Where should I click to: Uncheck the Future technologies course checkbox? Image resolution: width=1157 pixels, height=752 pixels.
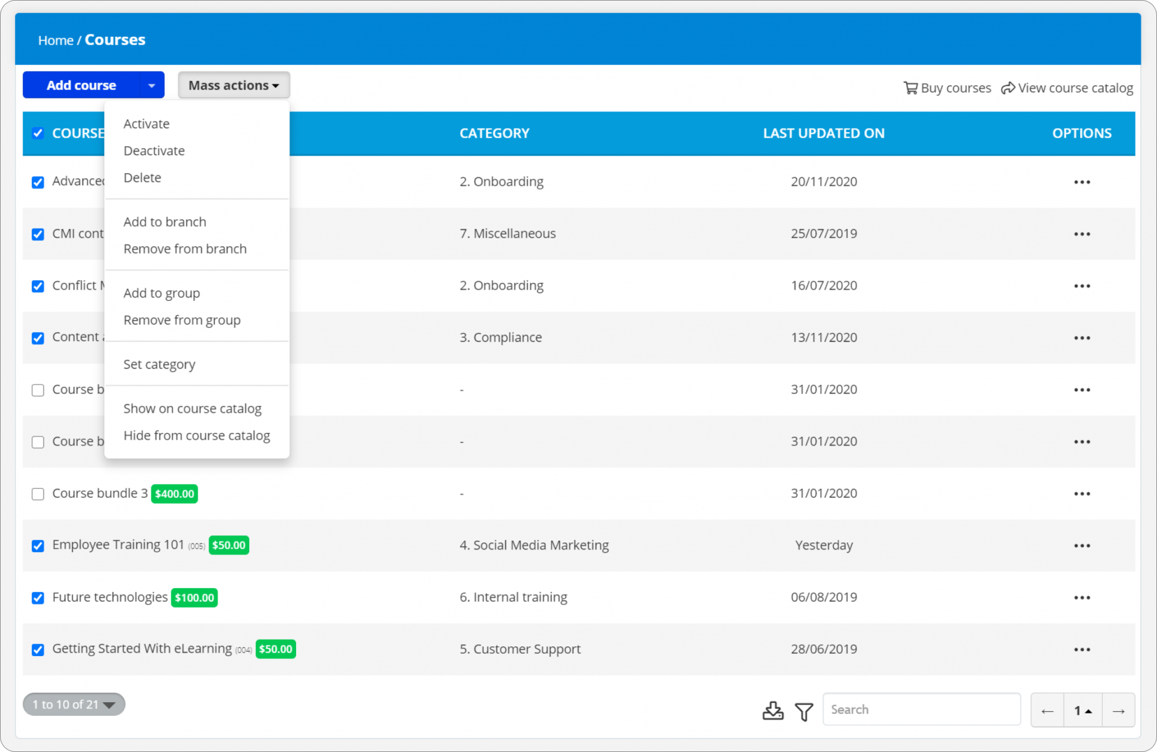point(38,598)
